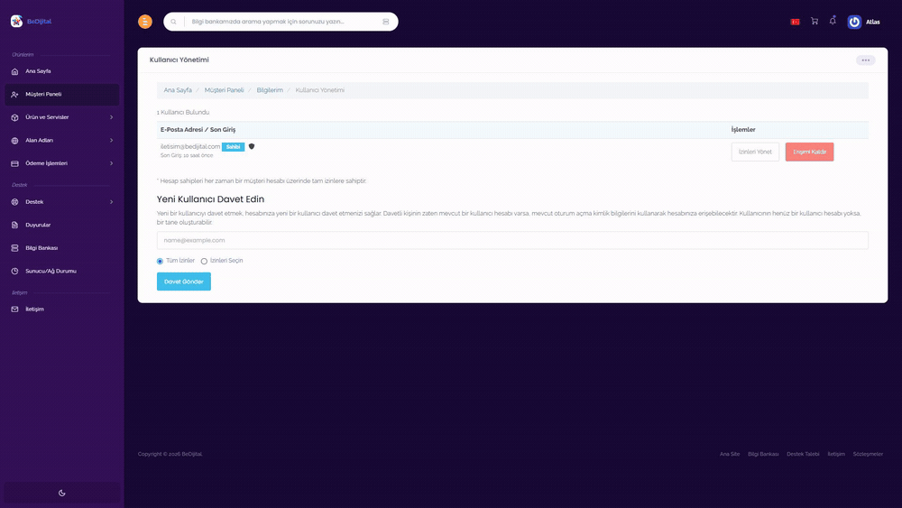Click the shield icon next to Sahibi badge

252,147
